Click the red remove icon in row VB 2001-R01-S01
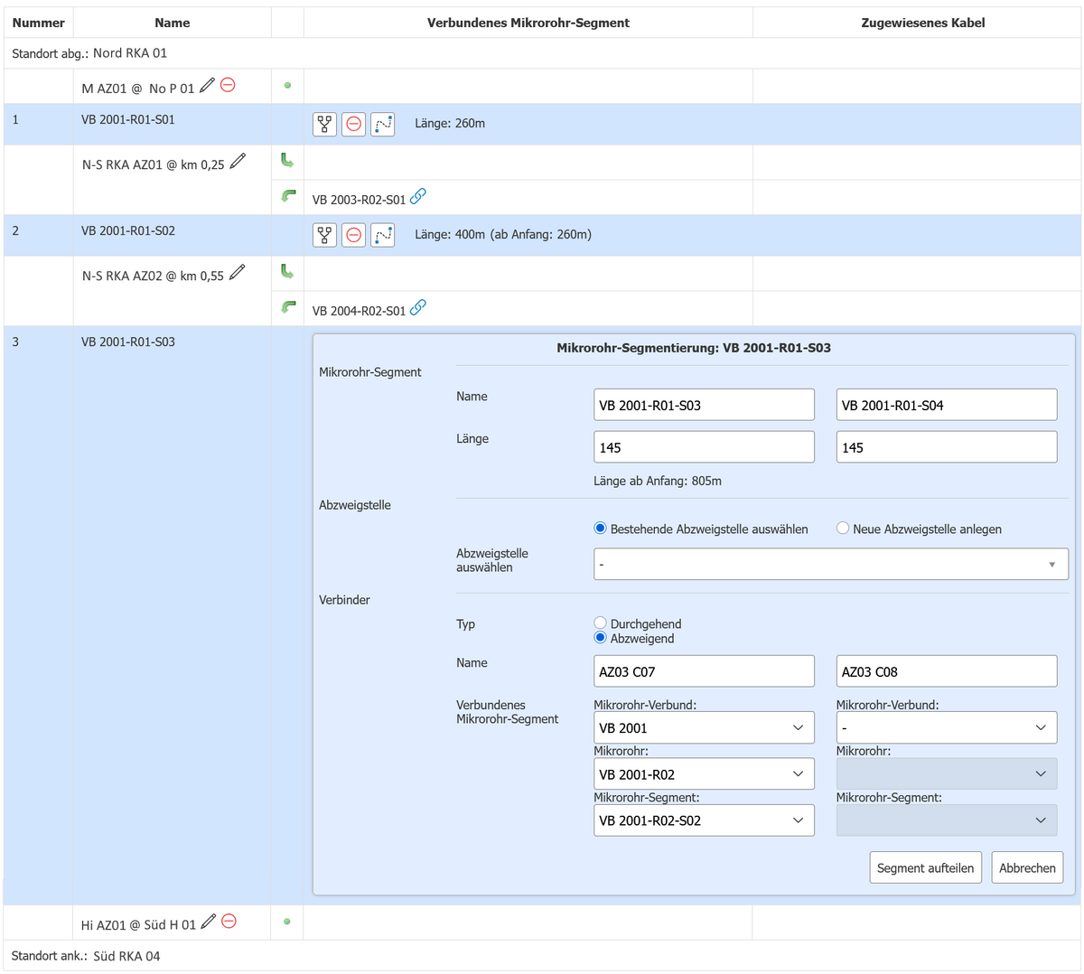1084x974 pixels. pyautogui.click(x=354, y=124)
